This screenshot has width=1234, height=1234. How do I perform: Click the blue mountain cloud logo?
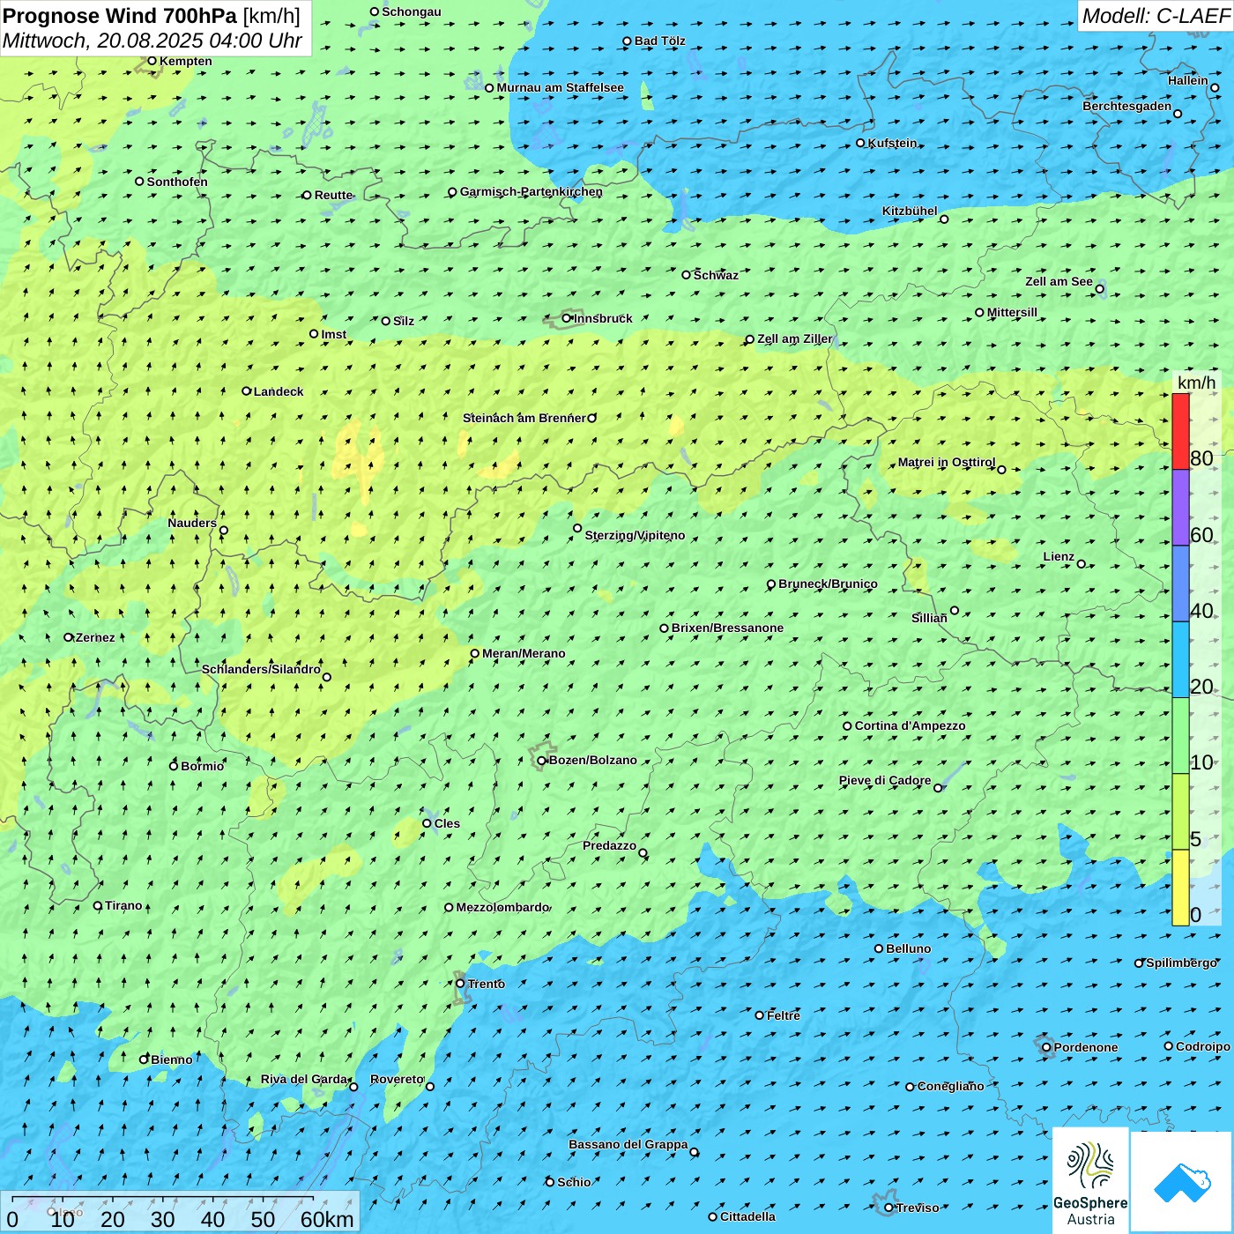[x=1181, y=1181]
